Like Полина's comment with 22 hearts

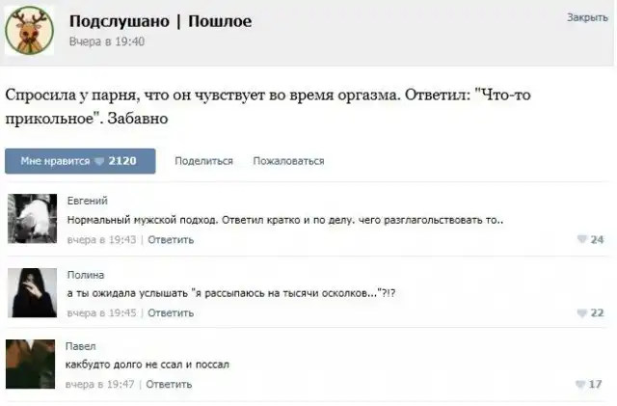[x=589, y=312]
